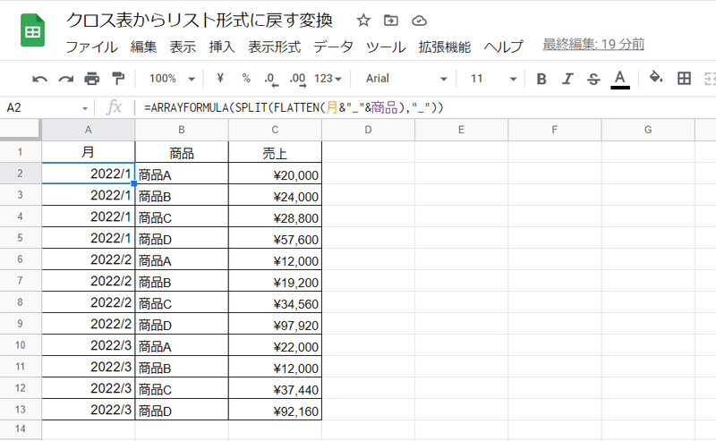
Task: Select cell 商品C in row 8
Action: point(182,302)
